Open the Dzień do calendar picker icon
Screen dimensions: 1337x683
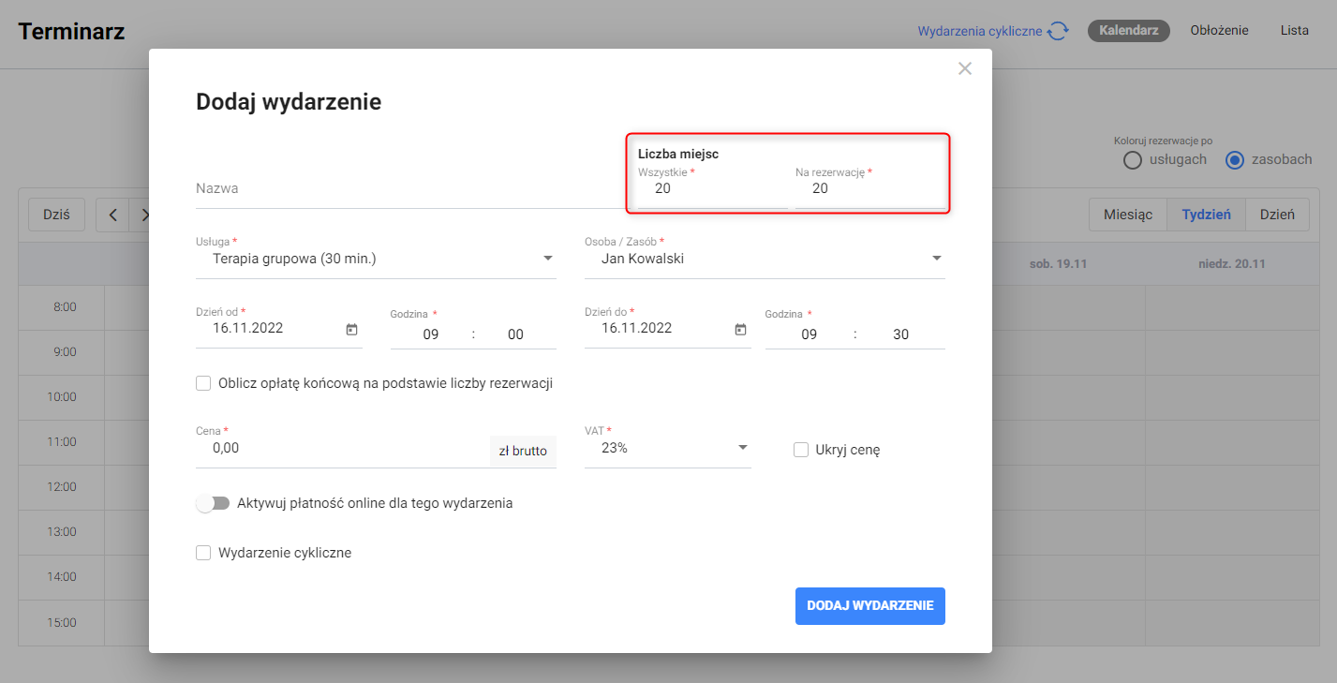tap(740, 329)
